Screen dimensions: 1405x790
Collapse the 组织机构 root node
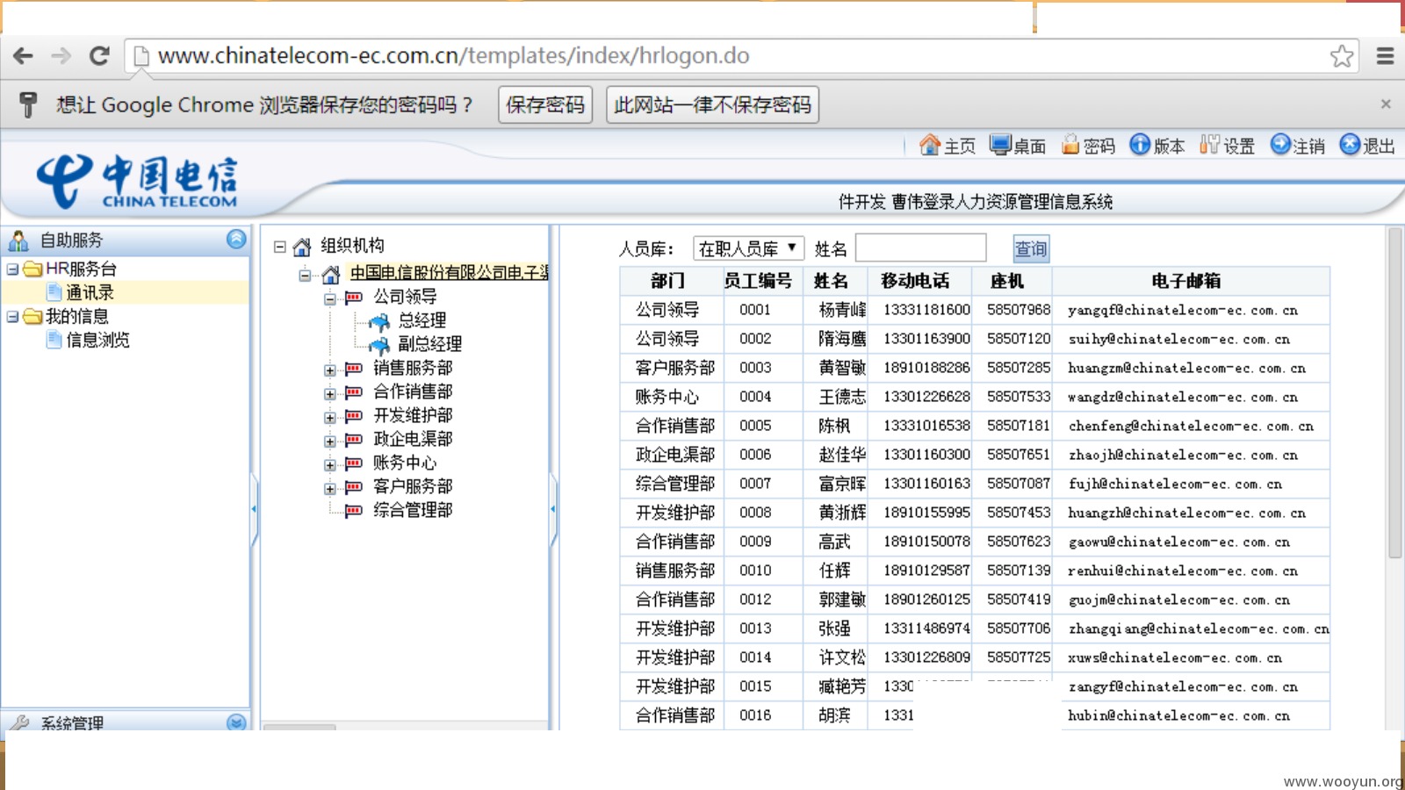click(279, 247)
